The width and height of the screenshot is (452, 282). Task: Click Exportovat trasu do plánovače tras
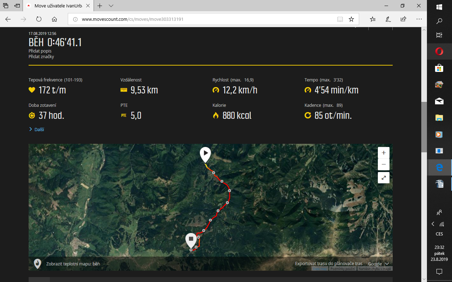pos(328,264)
